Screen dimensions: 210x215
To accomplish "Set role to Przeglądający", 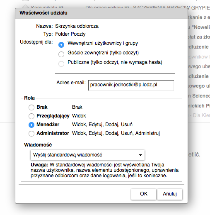I will (31, 116).
